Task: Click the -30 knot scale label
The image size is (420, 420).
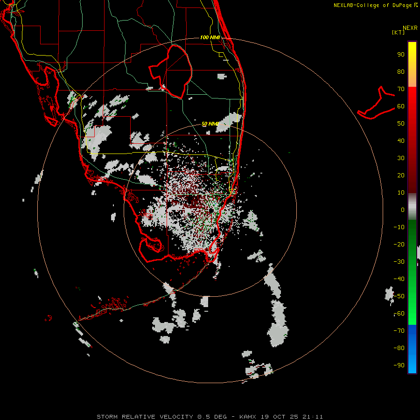Action: pyautogui.click(x=399, y=262)
